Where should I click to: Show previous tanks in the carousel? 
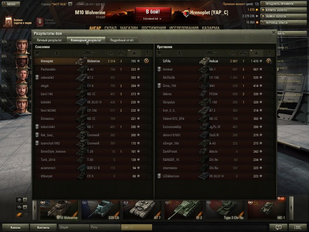click(35, 208)
